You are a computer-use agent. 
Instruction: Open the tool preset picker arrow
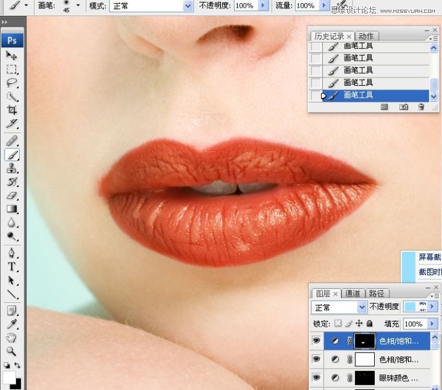tap(26, 5)
